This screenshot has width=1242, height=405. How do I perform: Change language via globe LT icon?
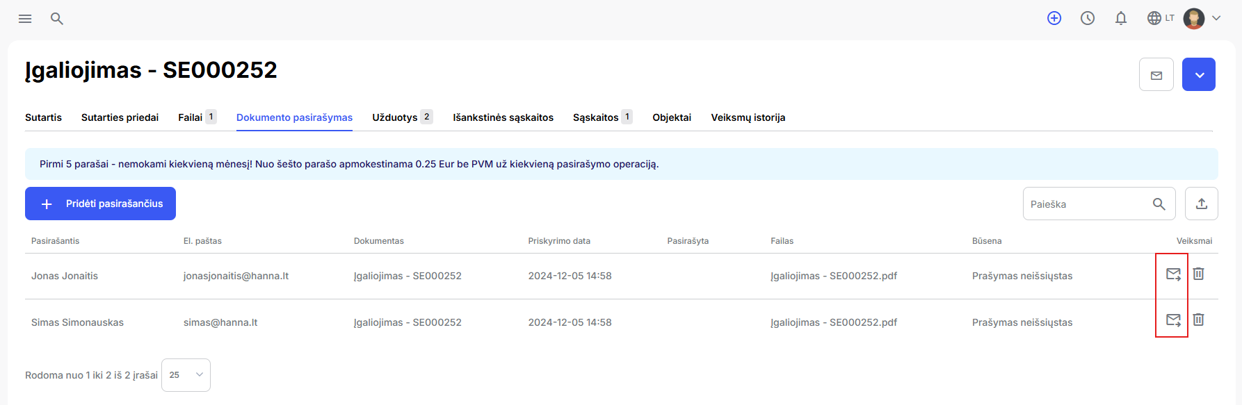[1161, 18]
